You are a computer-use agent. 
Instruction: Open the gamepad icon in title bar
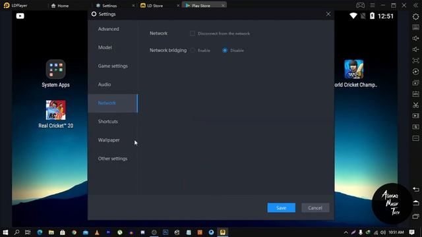pyautogui.click(x=360, y=5)
